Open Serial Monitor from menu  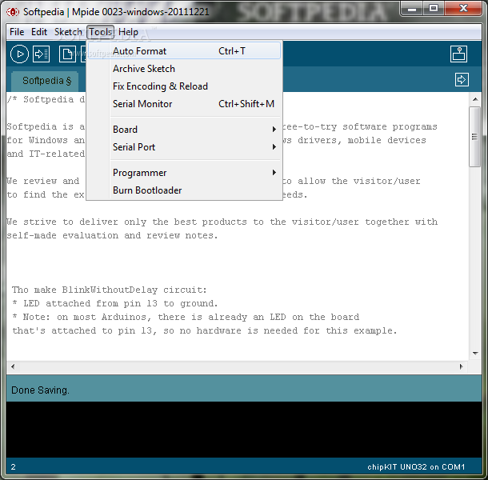pyautogui.click(x=184, y=104)
